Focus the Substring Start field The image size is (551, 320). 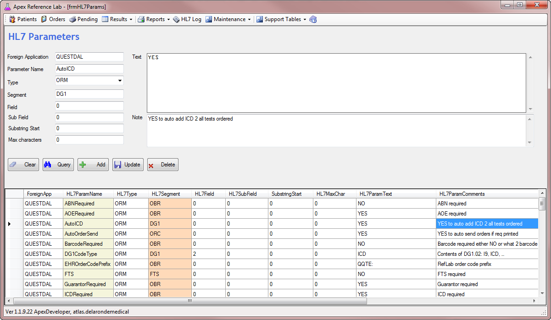tap(89, 128)
